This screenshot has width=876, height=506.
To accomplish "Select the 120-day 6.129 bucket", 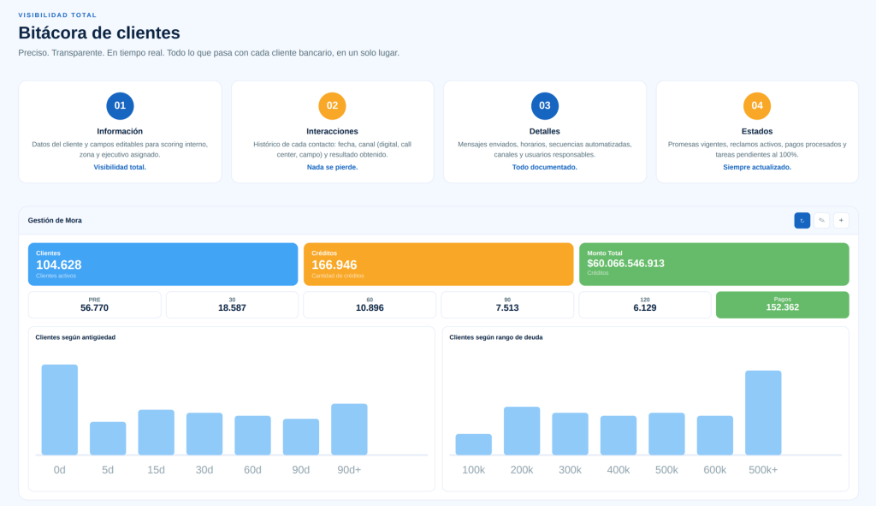I will [x=645, y=305].
